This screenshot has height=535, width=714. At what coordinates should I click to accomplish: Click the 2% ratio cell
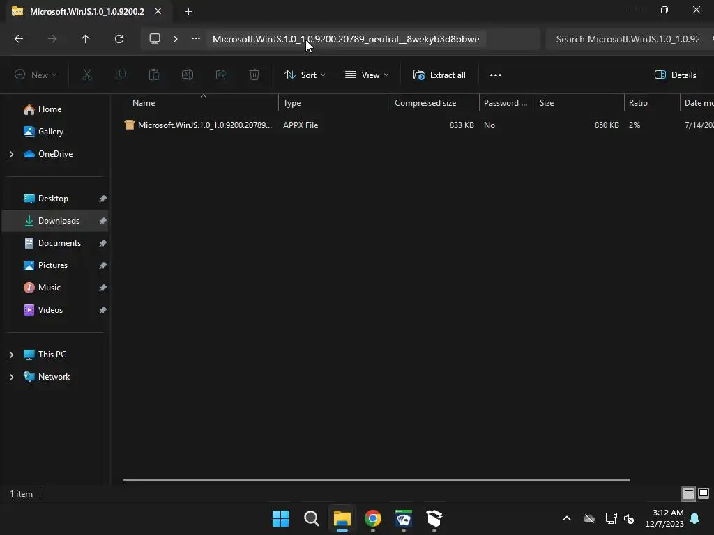point(635,125)
